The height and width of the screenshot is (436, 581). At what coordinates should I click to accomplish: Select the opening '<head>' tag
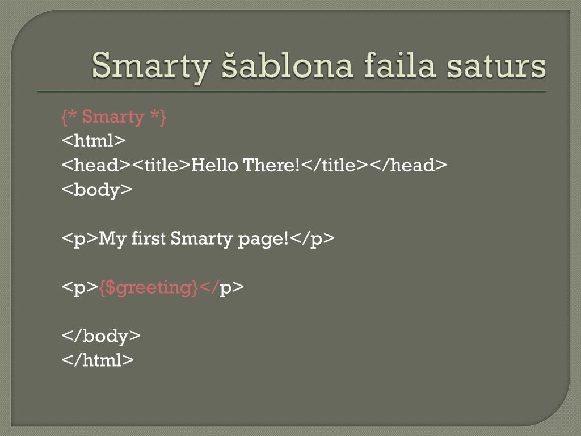(96, 165)
